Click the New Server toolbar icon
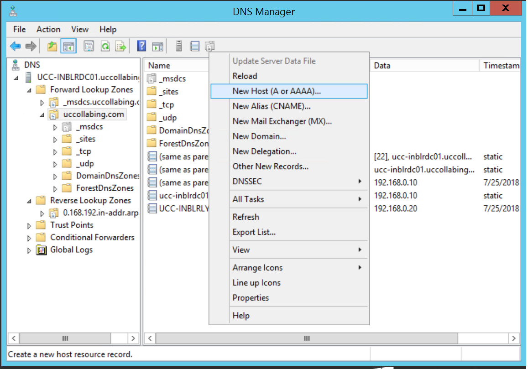The image size is (528, 369). click(x=179, y=46)
